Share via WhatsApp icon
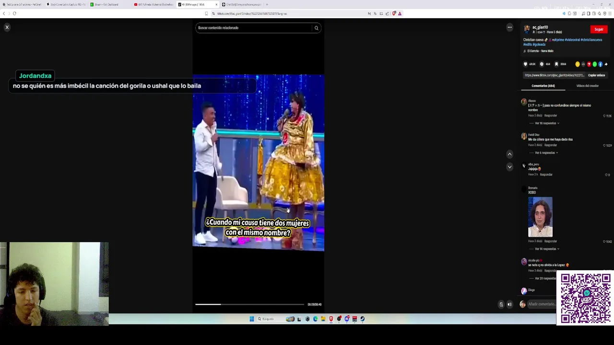614x345 pixels. pyautogui.click(x=595, y=64)
